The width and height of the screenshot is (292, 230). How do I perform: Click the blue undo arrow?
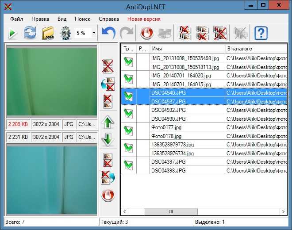click(x=108, y=33)
